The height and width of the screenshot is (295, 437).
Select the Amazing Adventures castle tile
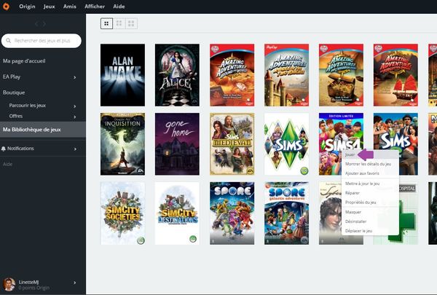pyautogui.click(x=286, y=75)
